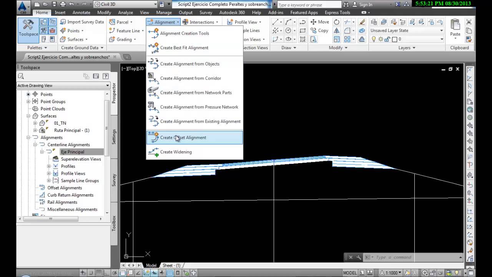Screen dimensions: 492x277
Task: Collapse the Surfaces tree node
Action: pos(28,116)
